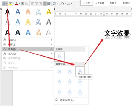Toggle align right paragraph button
The width and height of the screenshot is (132, 106).
coord(41,4)
